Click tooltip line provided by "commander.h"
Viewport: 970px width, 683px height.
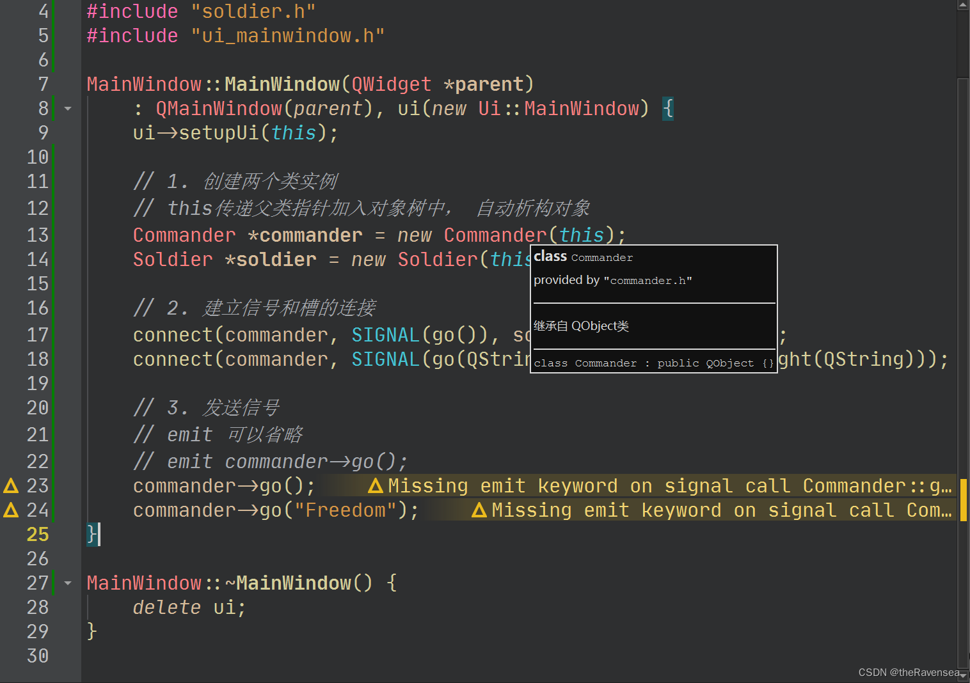pos(613,280)
